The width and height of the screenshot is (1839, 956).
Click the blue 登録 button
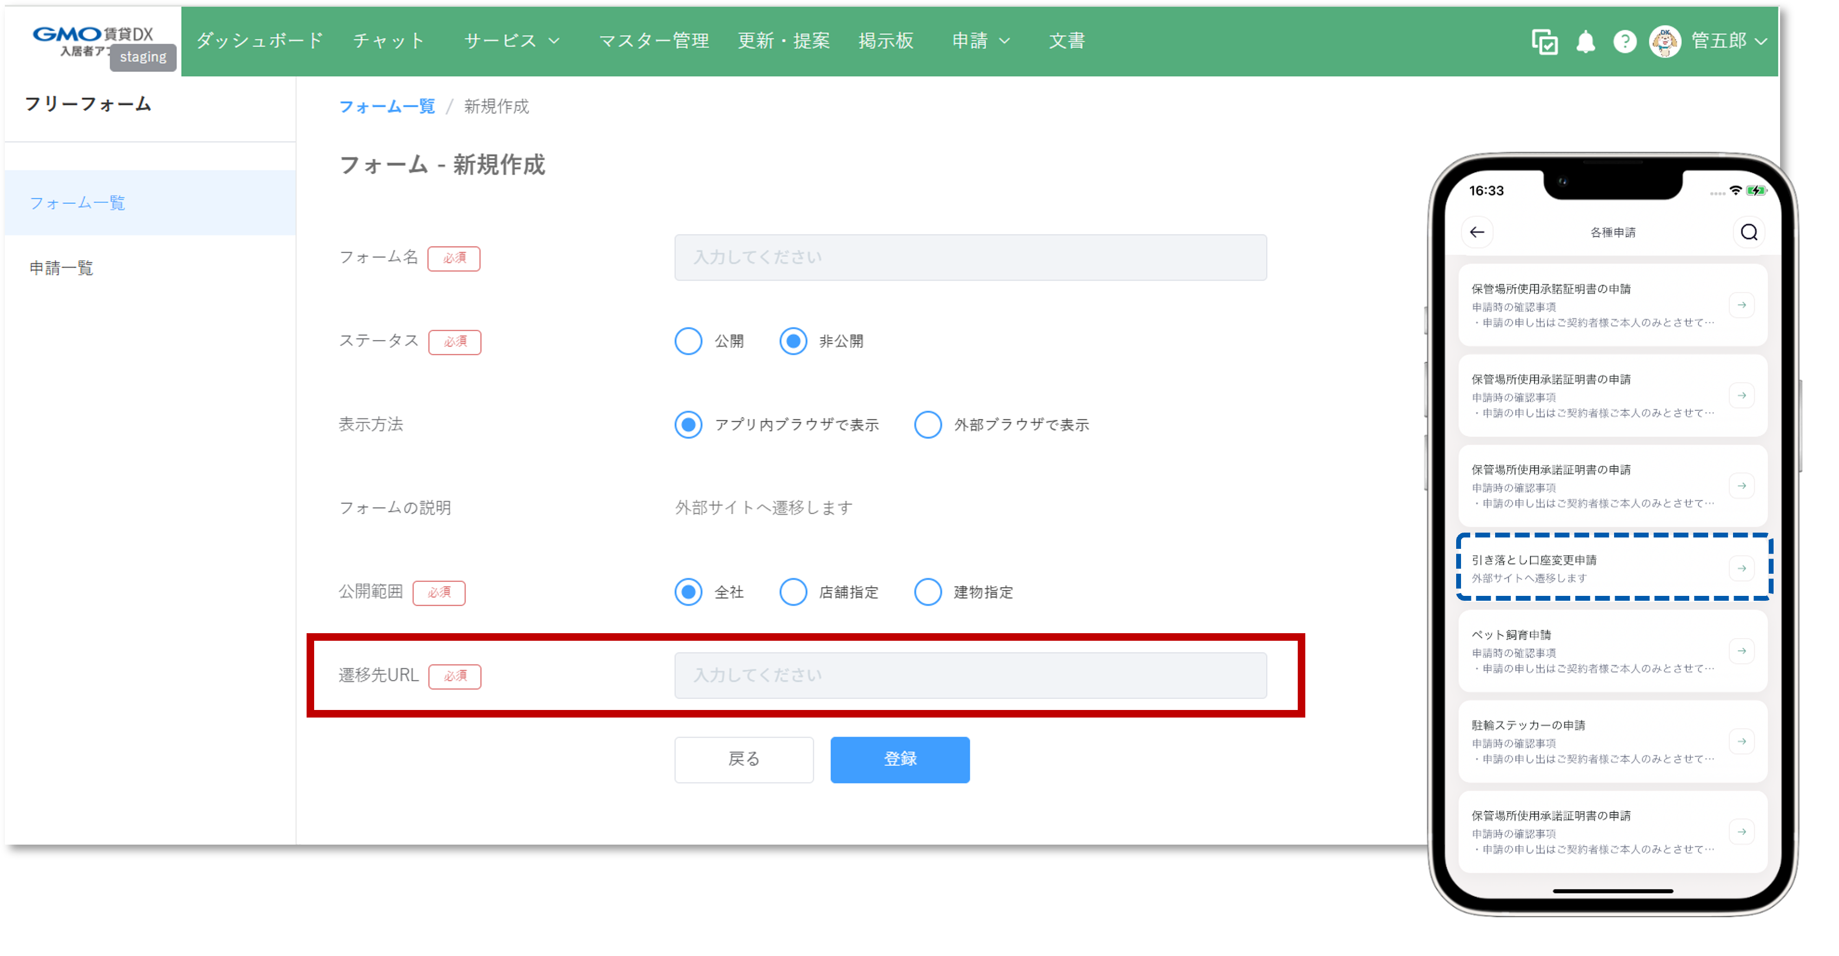coord(900,759)
